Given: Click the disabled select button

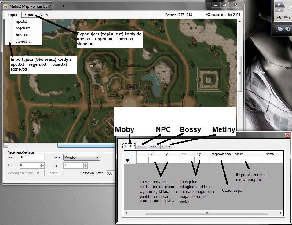Looking at the screenshot, I should click(x=54, y=173).
